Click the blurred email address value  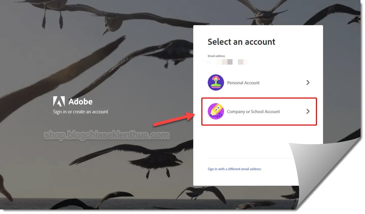point(227,62)
